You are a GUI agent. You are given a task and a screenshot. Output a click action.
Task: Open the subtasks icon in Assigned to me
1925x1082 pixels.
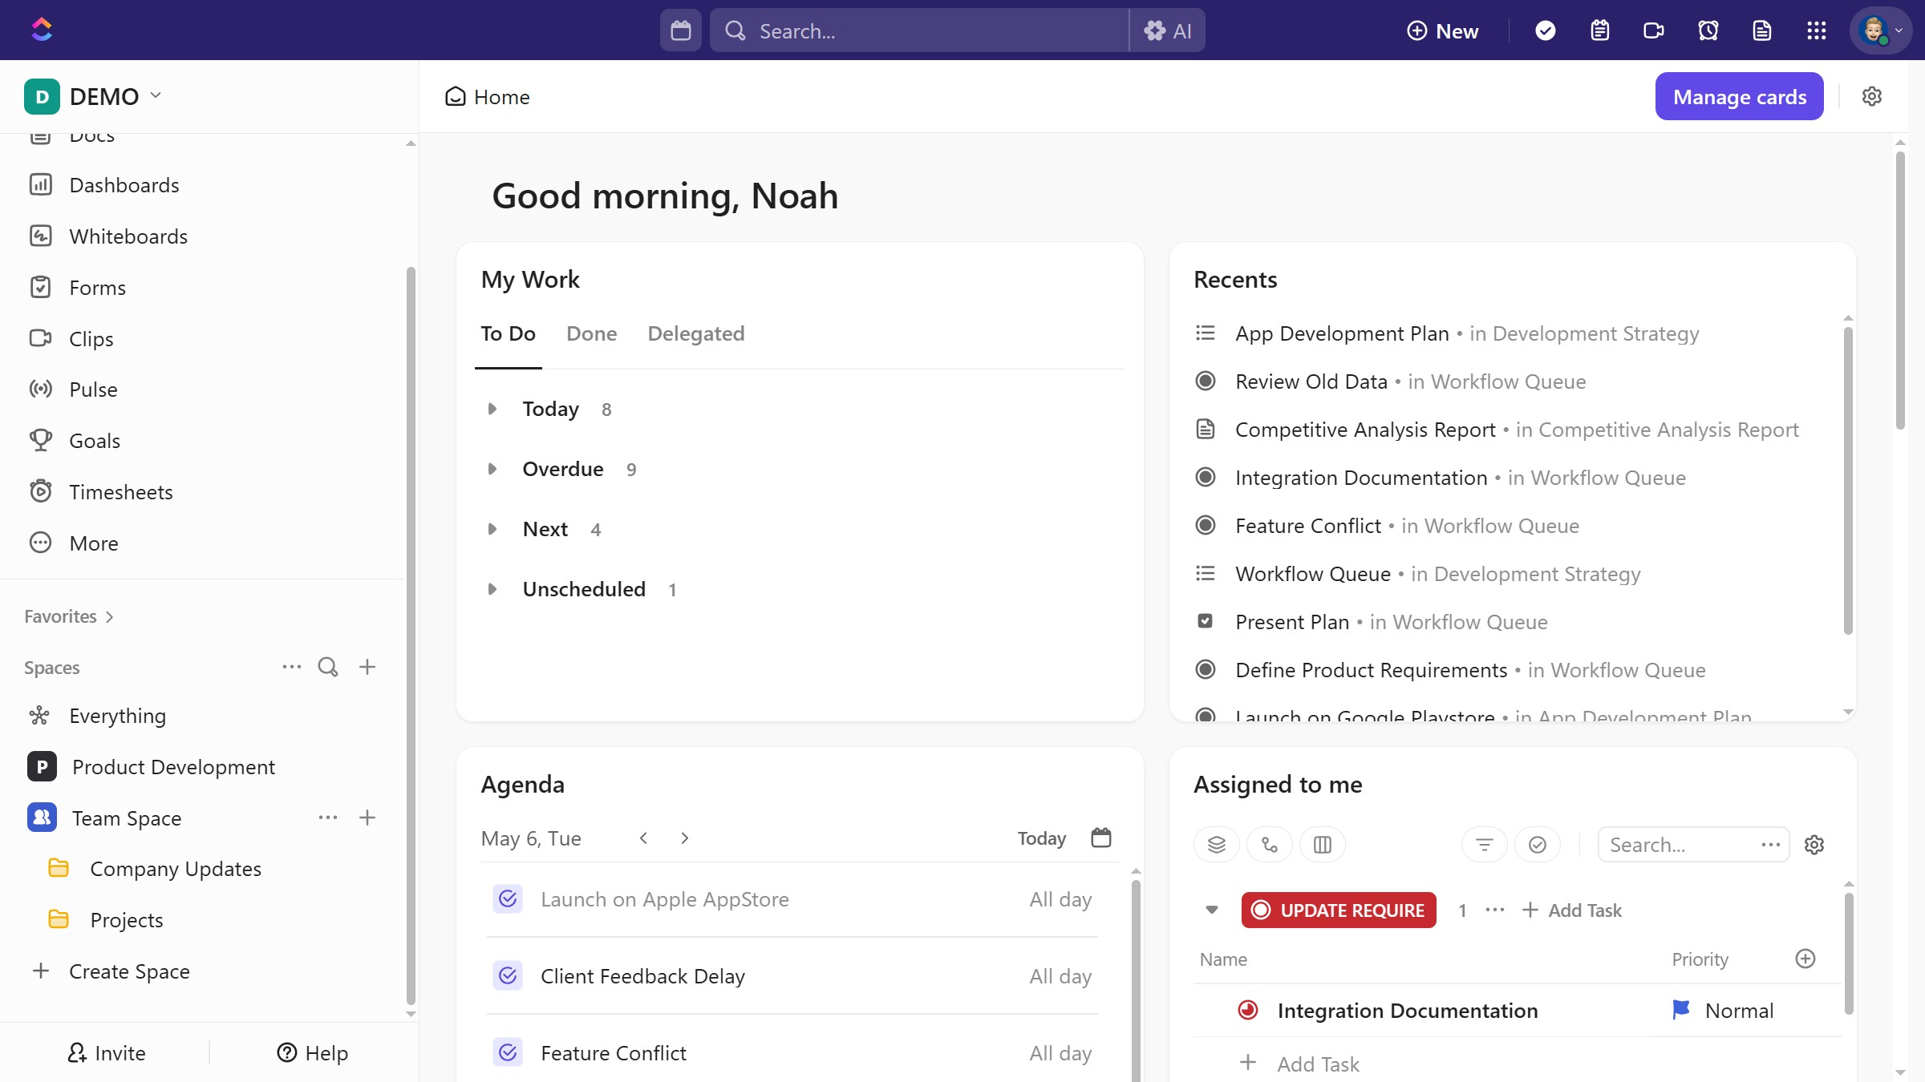pyautogui.click(x=1270, y=845)
